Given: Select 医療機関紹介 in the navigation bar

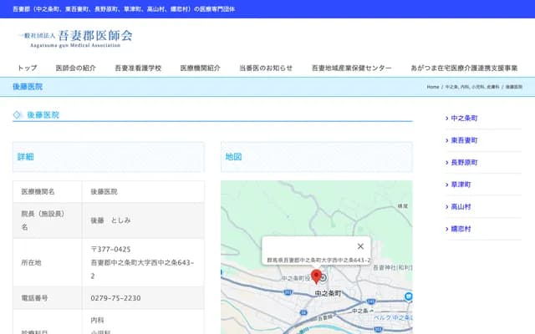Looking at the screenshot, I should click(201, 68).
